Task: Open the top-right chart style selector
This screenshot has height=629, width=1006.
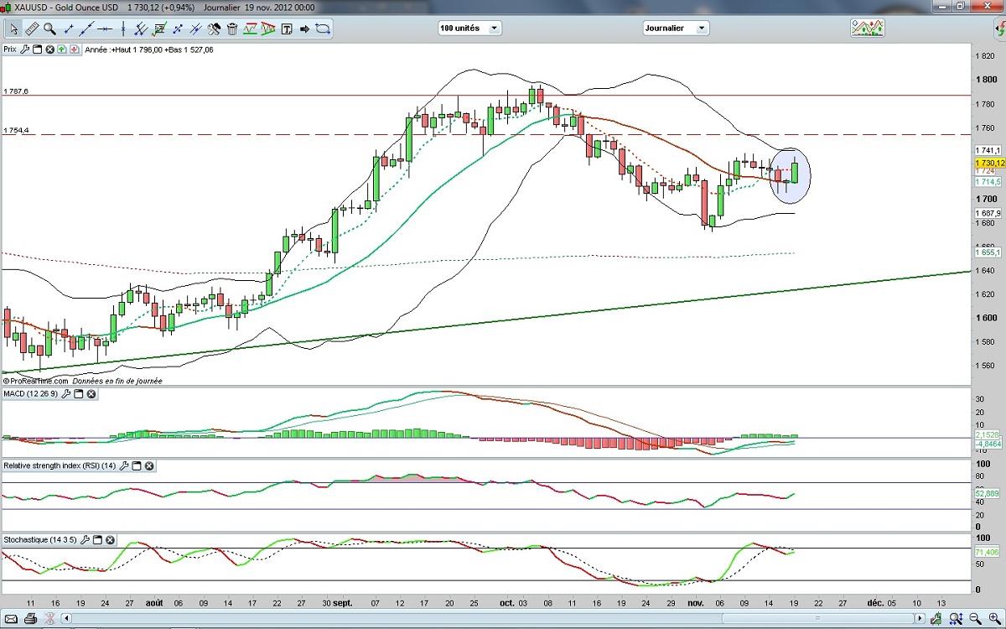Action: point(867,28)
